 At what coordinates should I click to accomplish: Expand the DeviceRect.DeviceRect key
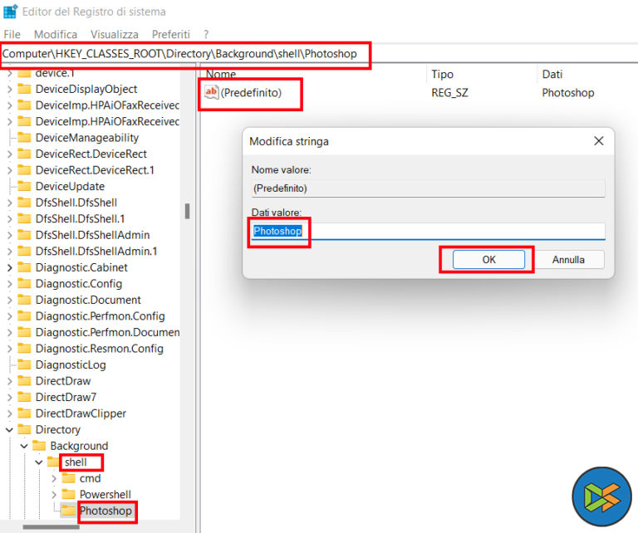click(x=9, y=154)
